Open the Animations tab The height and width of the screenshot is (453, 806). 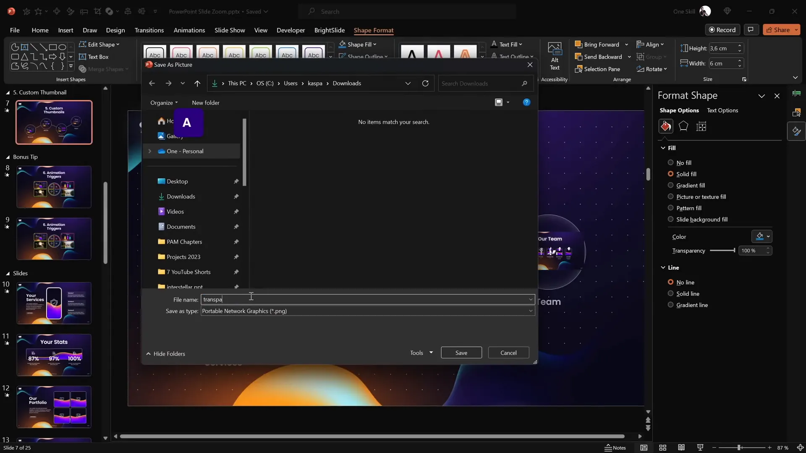(x=189, y=30)
